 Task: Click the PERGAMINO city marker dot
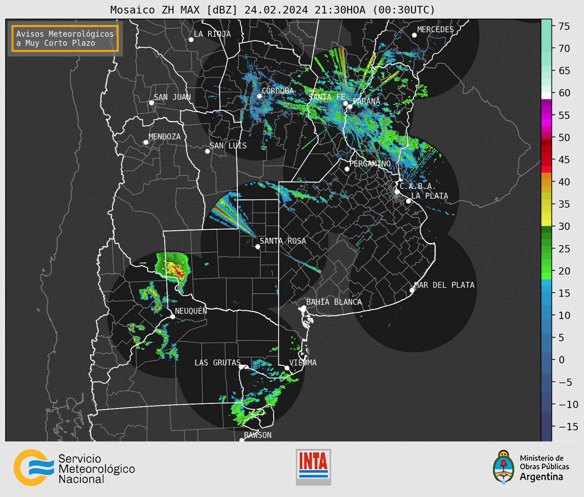347,169
